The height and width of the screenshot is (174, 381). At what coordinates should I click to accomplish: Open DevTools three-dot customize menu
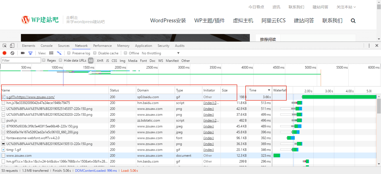(369, 46)
